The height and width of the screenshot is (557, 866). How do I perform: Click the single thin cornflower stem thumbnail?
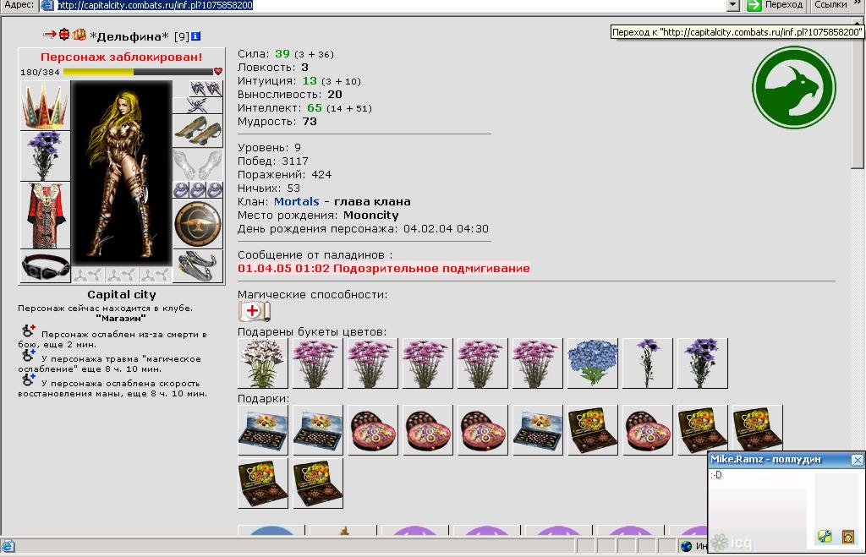647,363
